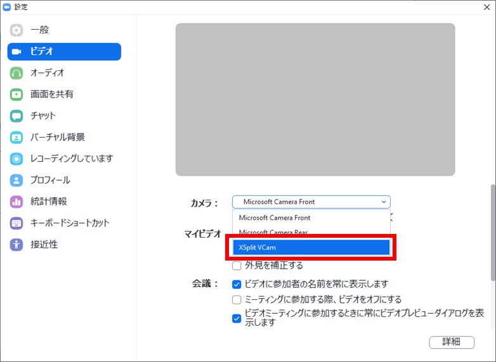The height and width of the screenshot is (362, 496).
Task: Click the vertical scrollbar thumb
Action: [x=493, y=233]
